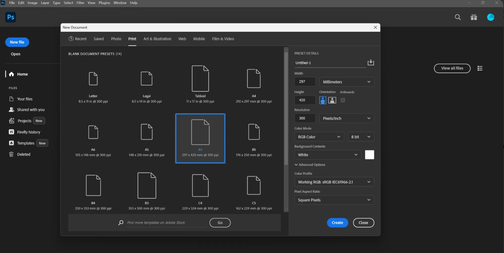Open the Square Pixels aspect ratio dropdown
The width and height of the screenshot is (504, 253).
[334, 200]
